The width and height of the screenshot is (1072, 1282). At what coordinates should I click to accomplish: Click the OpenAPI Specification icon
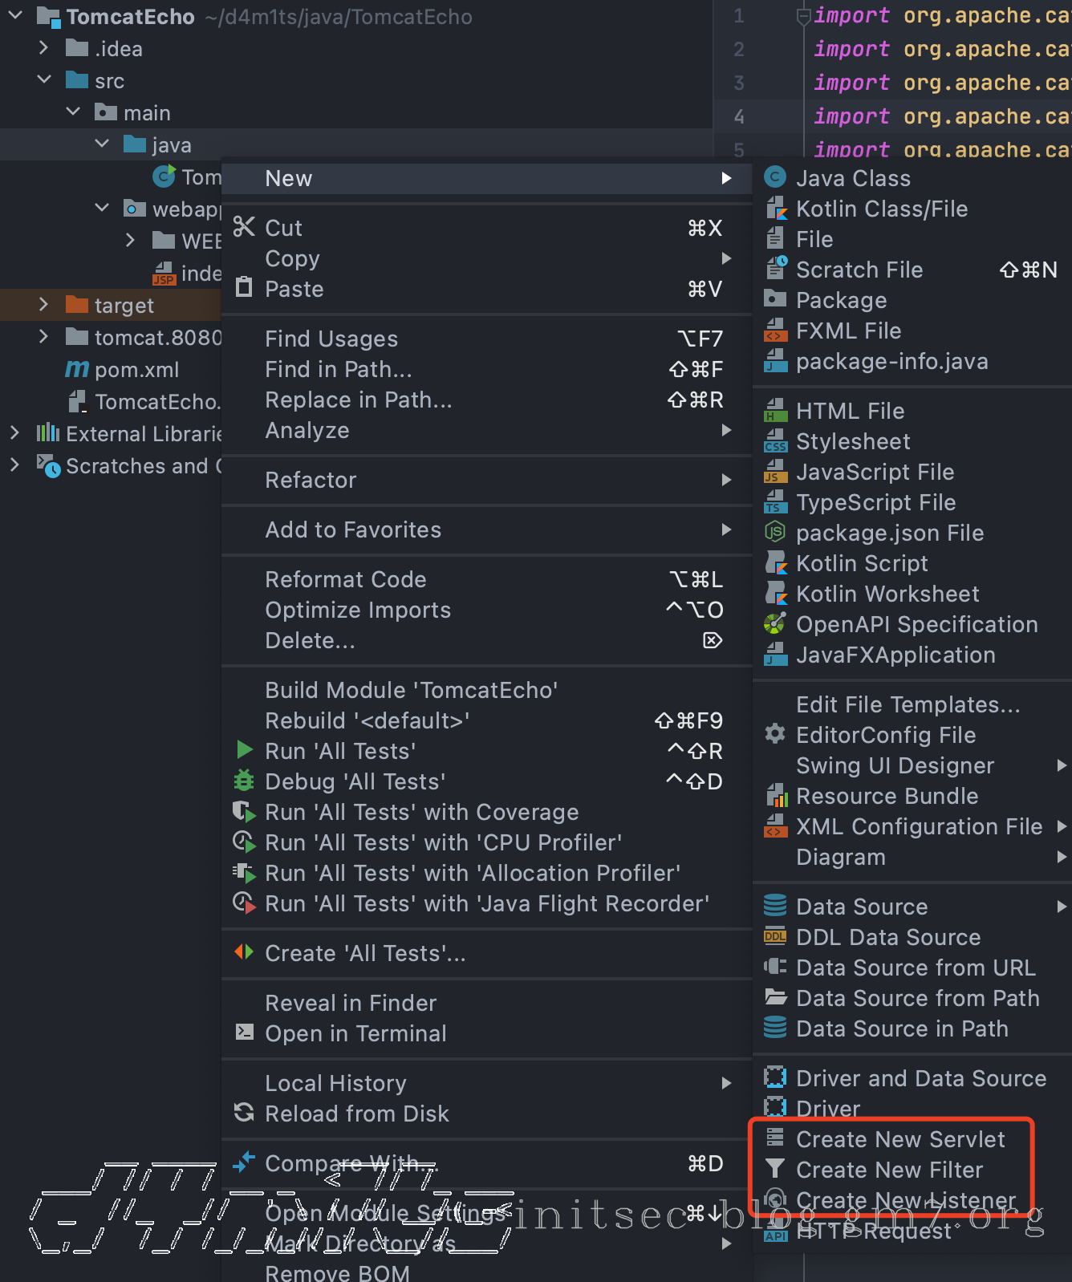[775, 624]
